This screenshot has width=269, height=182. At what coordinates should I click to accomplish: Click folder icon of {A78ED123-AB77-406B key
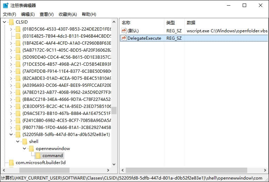[x=18, y=92]
